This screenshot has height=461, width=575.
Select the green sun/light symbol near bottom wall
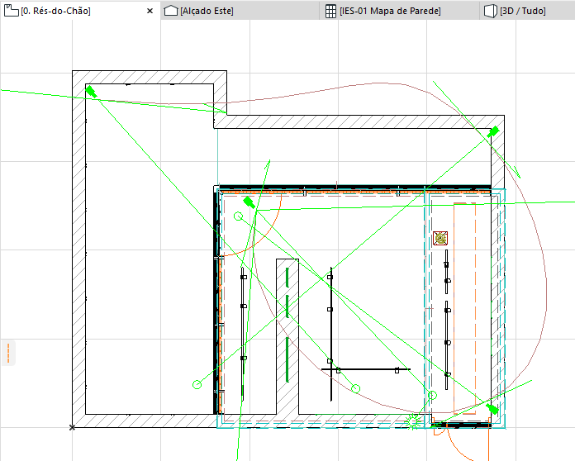(x=413, y=421)
